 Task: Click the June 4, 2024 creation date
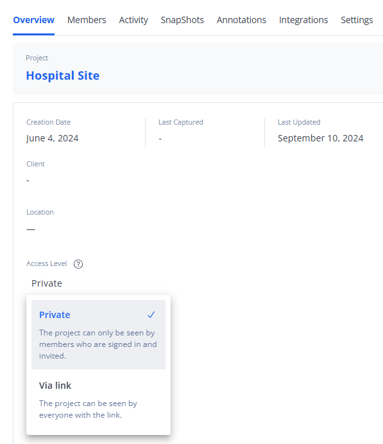coord(53,138)
